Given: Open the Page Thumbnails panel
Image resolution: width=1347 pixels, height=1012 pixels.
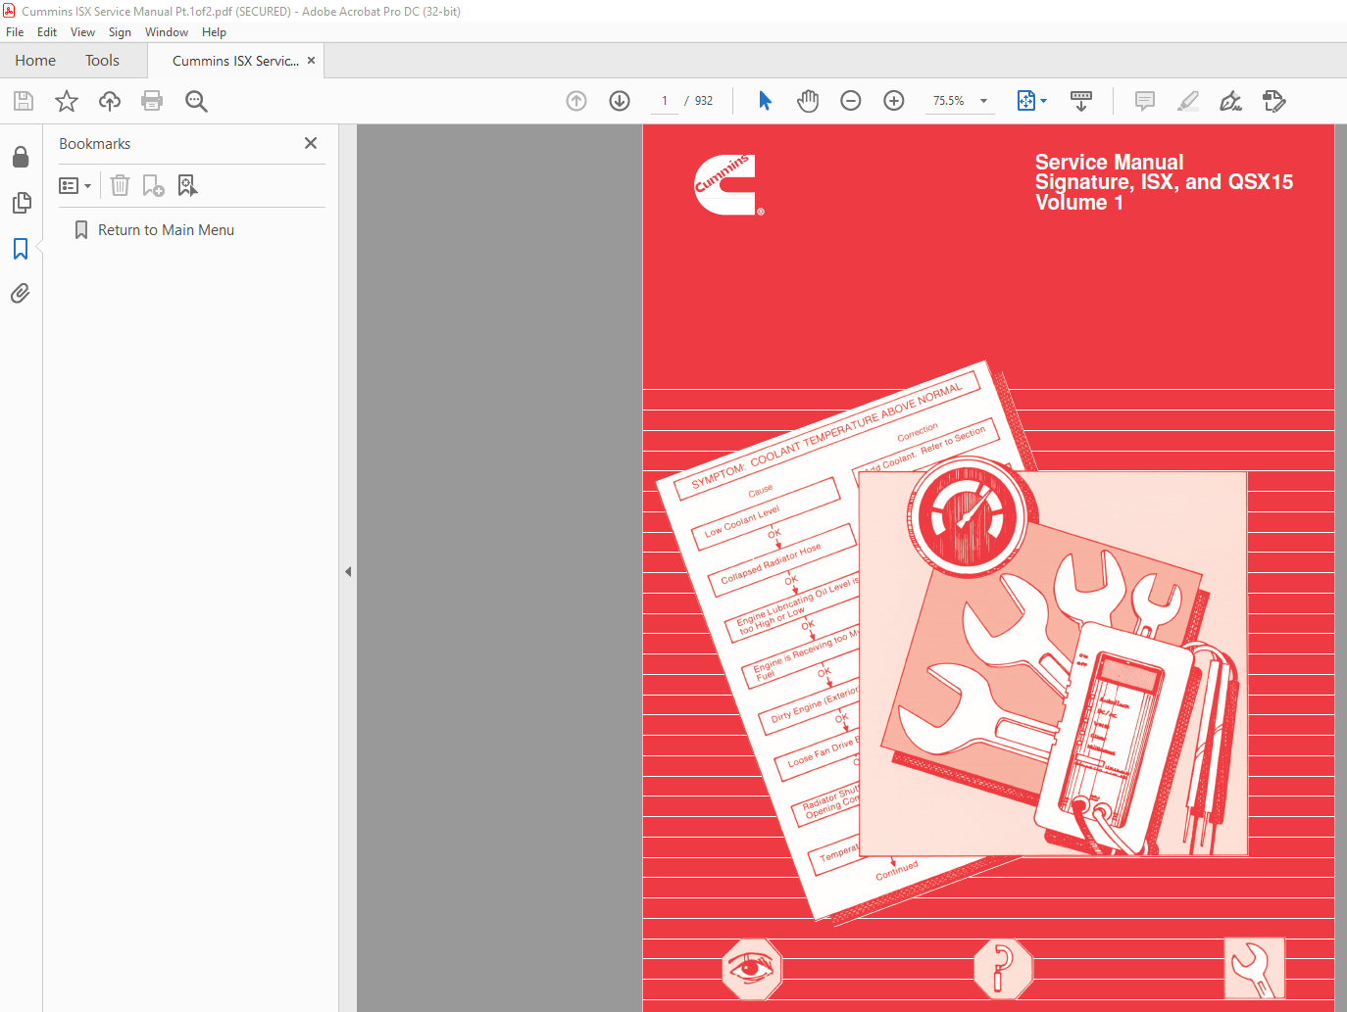Looking at the screenshot, I should (x=21, y=203).
